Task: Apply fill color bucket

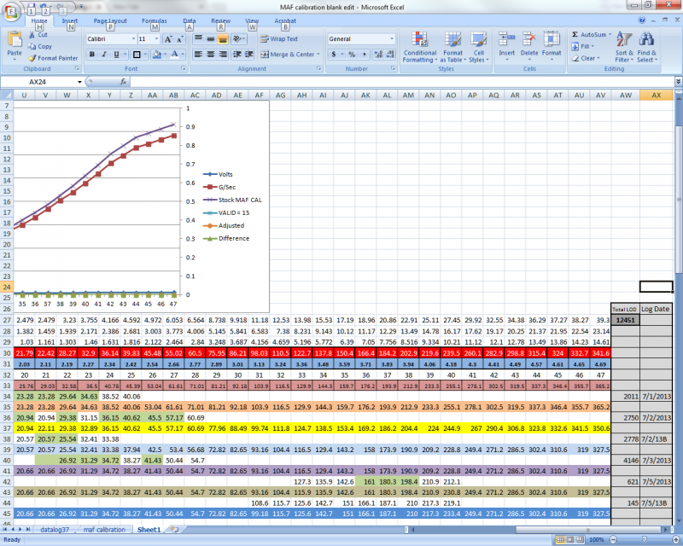Action: [x=157, y=55]
